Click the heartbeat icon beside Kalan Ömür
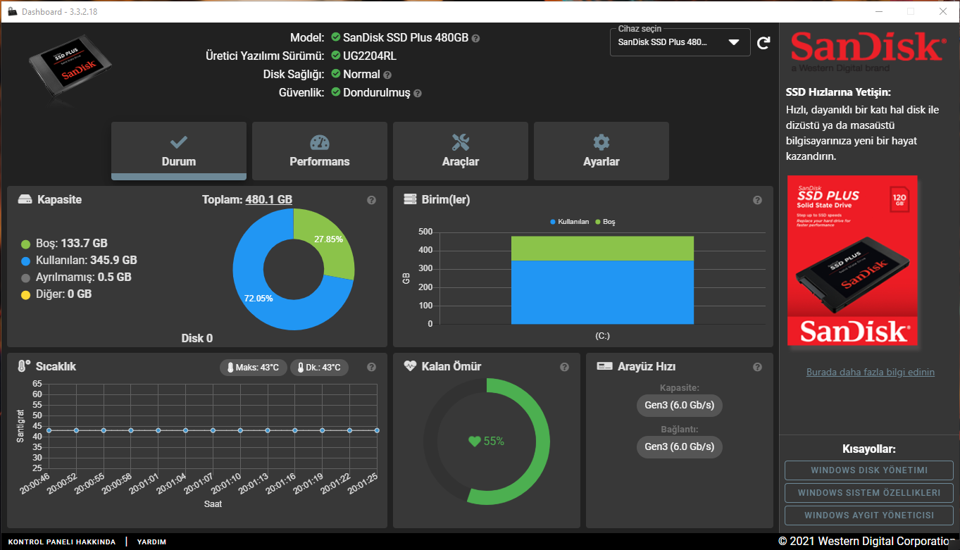 (411, 366)
